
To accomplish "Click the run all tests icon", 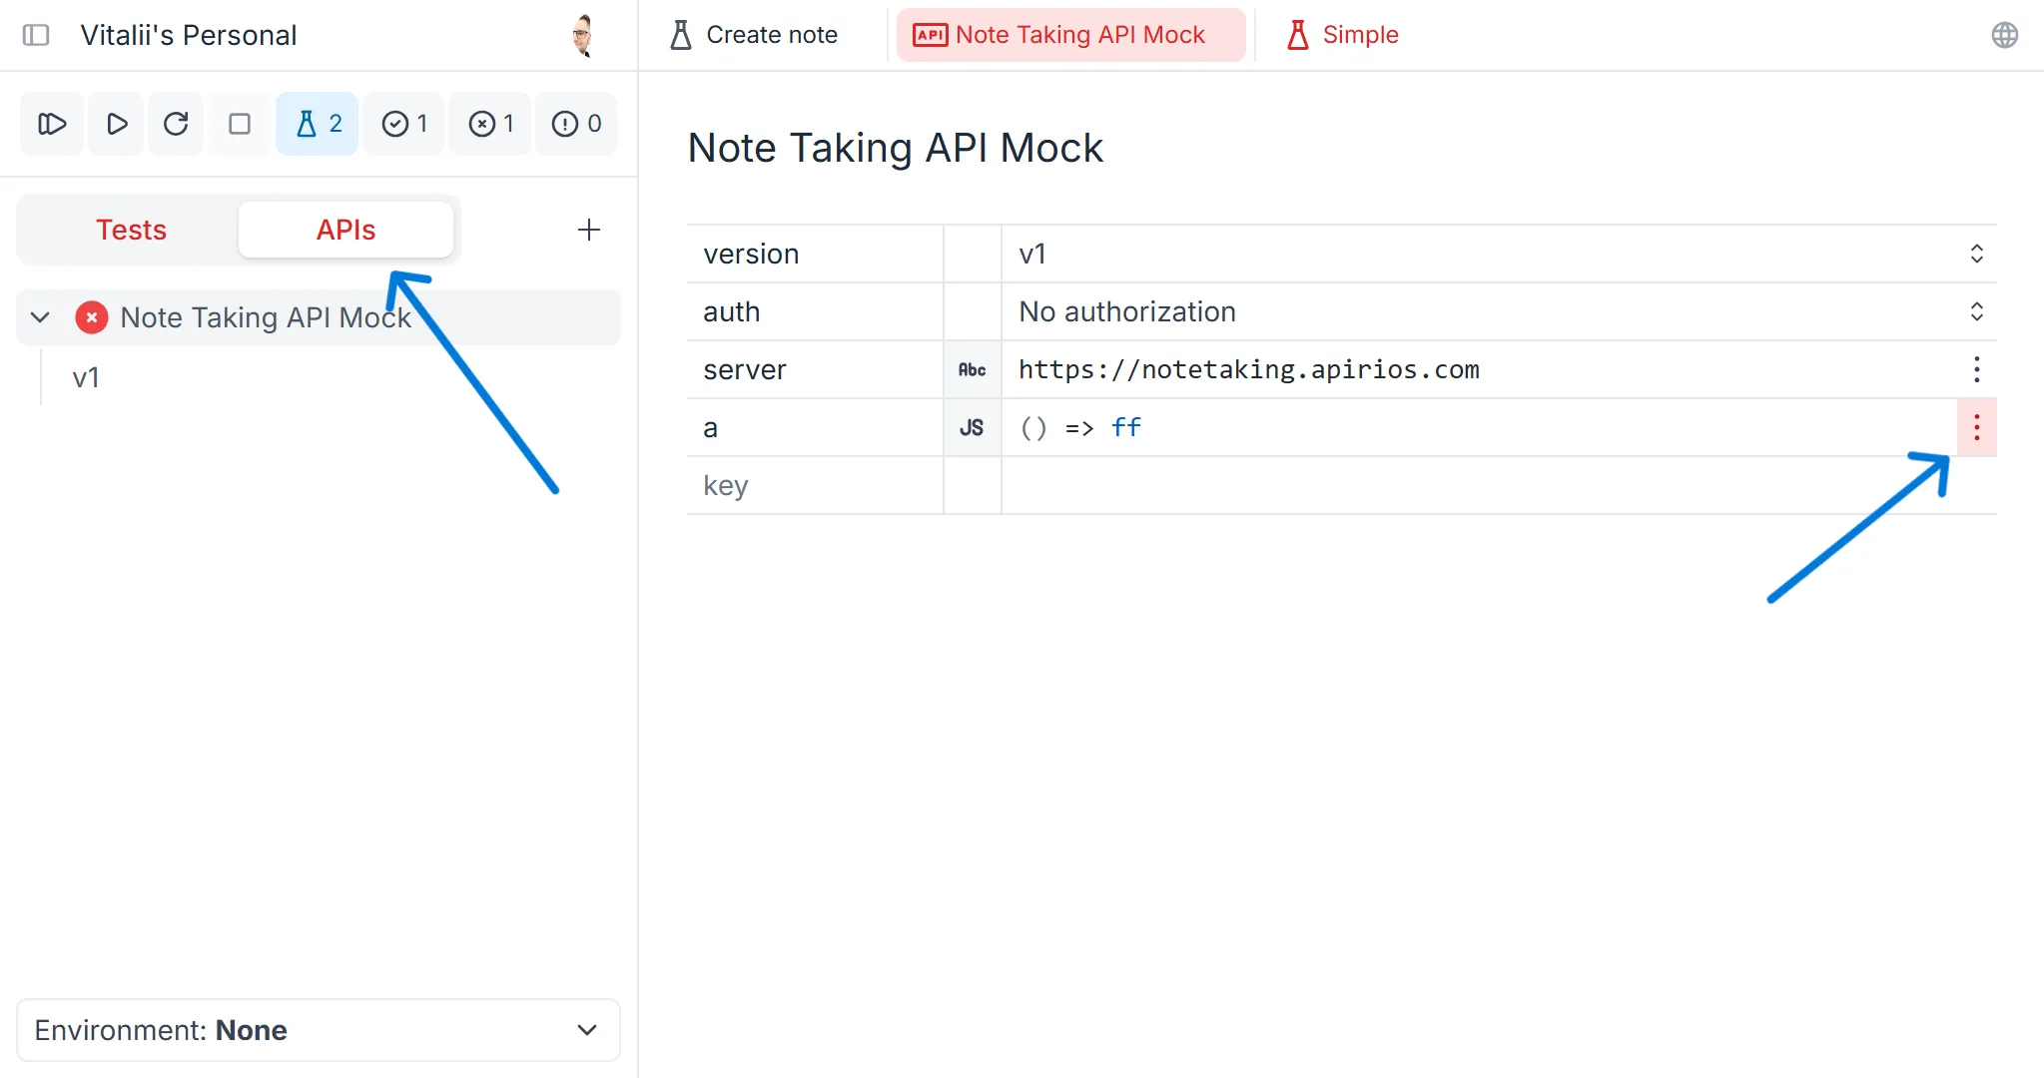I will [51, 125].
